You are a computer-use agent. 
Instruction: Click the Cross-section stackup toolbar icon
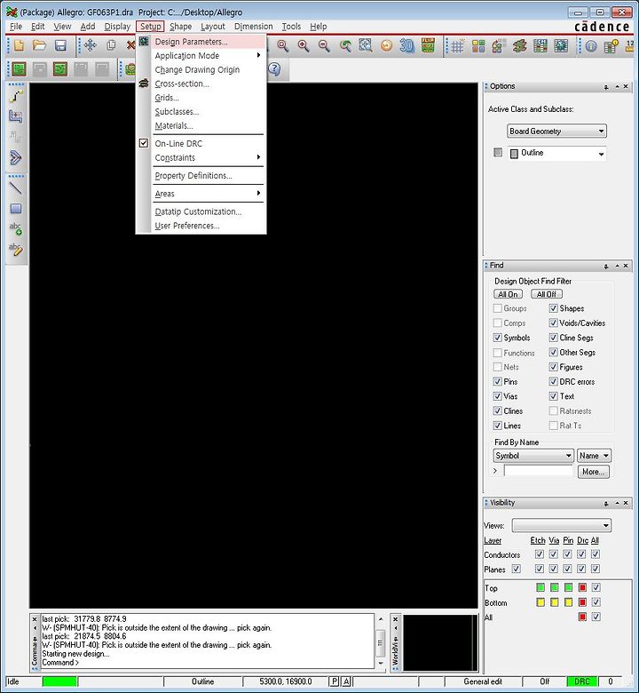tap(520, 46)
